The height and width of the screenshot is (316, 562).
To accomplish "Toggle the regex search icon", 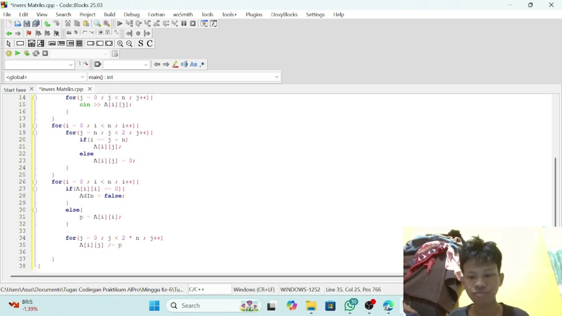I will [x=202, y=65].
